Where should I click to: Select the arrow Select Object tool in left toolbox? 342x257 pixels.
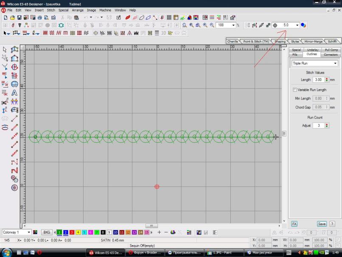click(5, 50)
